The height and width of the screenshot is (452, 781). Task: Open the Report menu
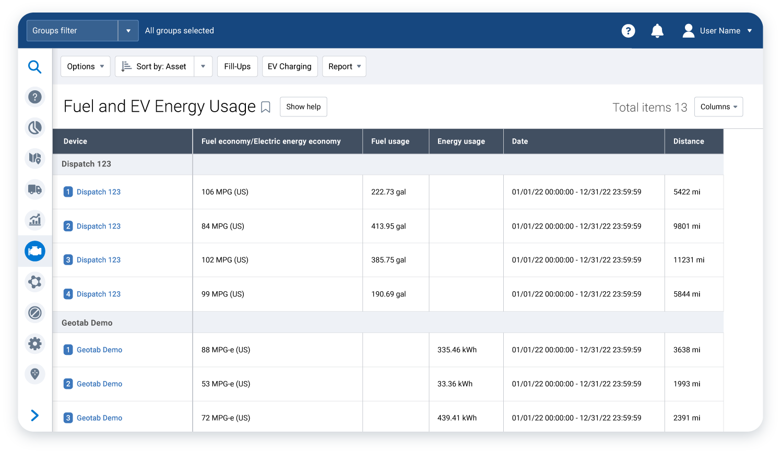pyautogui.click(x=344, y=66)
